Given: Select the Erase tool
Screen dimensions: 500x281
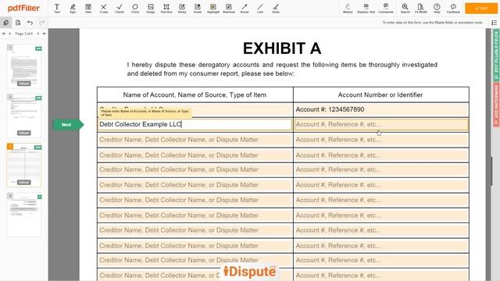Looking at the screenshot, I should [x=198, y=9].
